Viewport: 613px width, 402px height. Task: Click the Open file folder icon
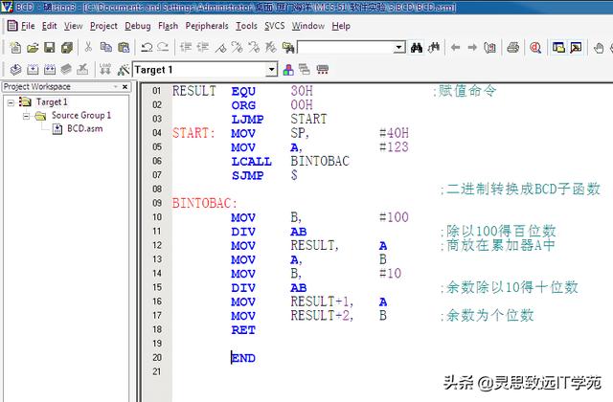[x=33, y=48]
